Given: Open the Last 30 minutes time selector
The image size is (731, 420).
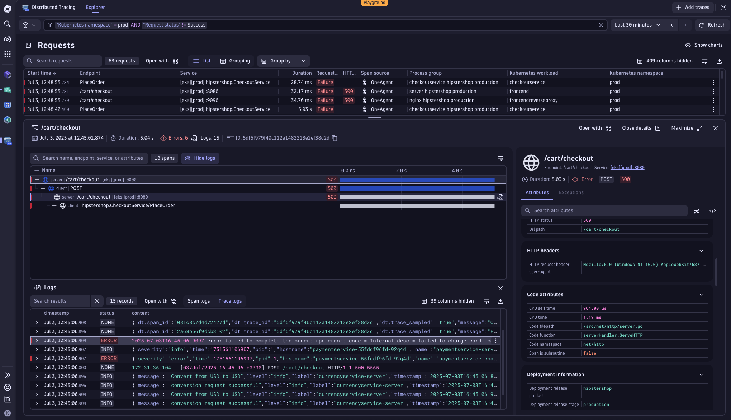Looking at the screenshot, I should (x=637, y=25).
